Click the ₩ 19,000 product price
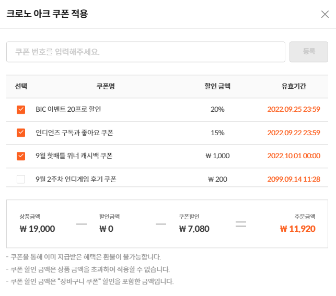Image resolution: width=336 pixels, height=296 pixels. click(37, 229)
